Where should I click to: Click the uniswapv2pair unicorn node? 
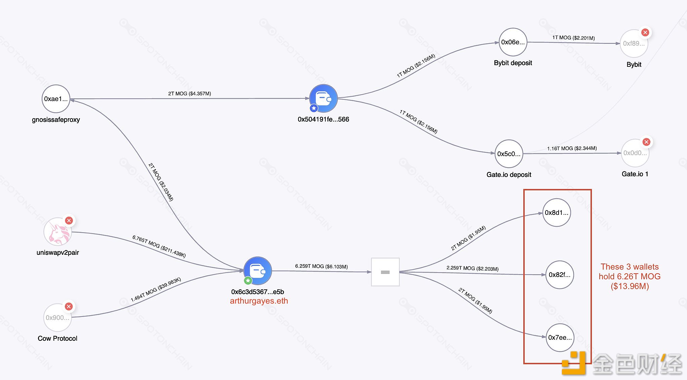[58, 232]
